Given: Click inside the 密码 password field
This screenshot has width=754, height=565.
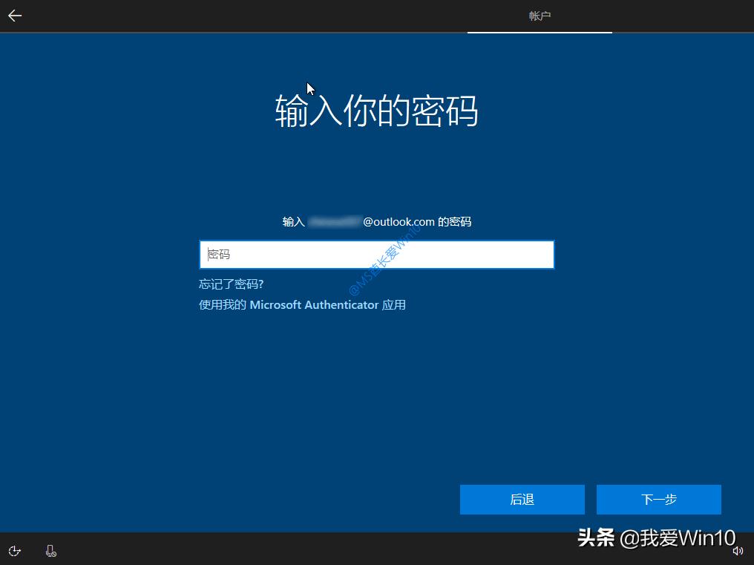Looking at the screenshot, I should pyautogui.click(x=376, y=254).
